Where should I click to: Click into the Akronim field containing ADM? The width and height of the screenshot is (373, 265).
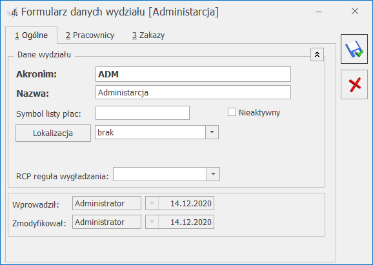pyautogui.click(x=193, y=74)
